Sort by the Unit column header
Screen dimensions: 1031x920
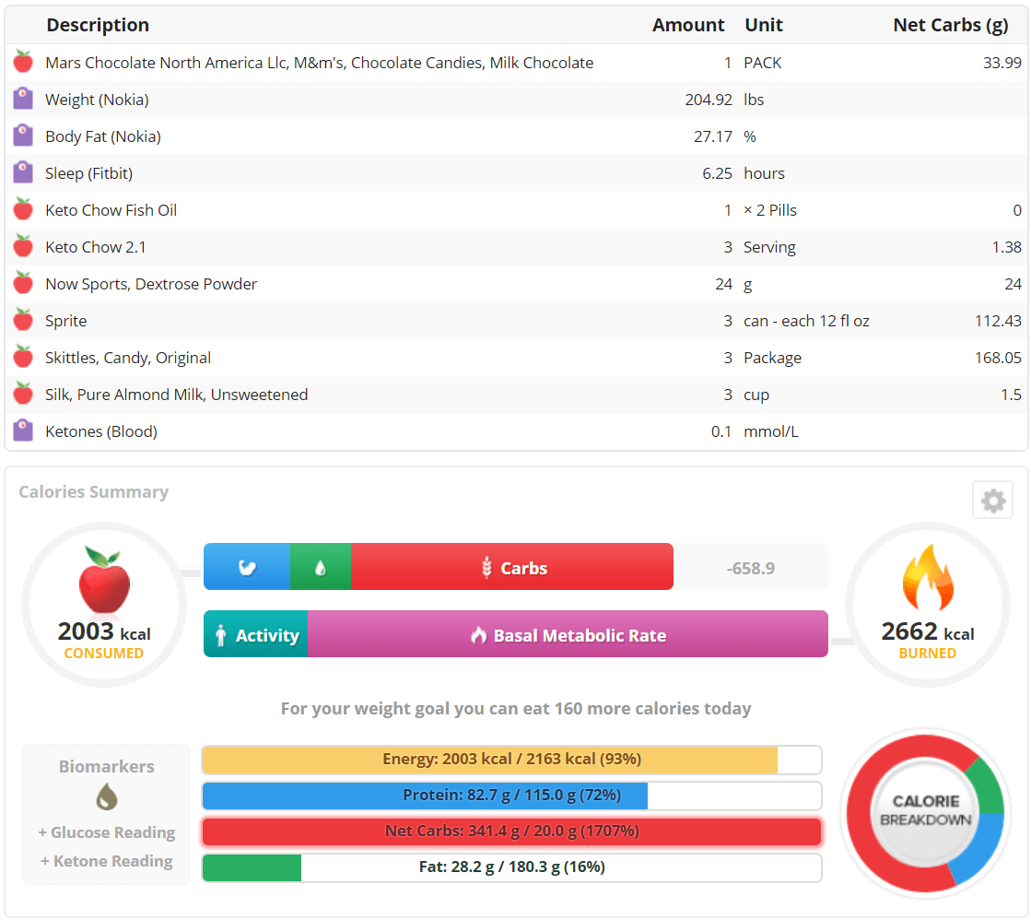764,24
